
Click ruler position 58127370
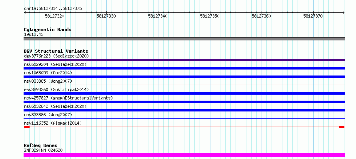pos(313,16)
